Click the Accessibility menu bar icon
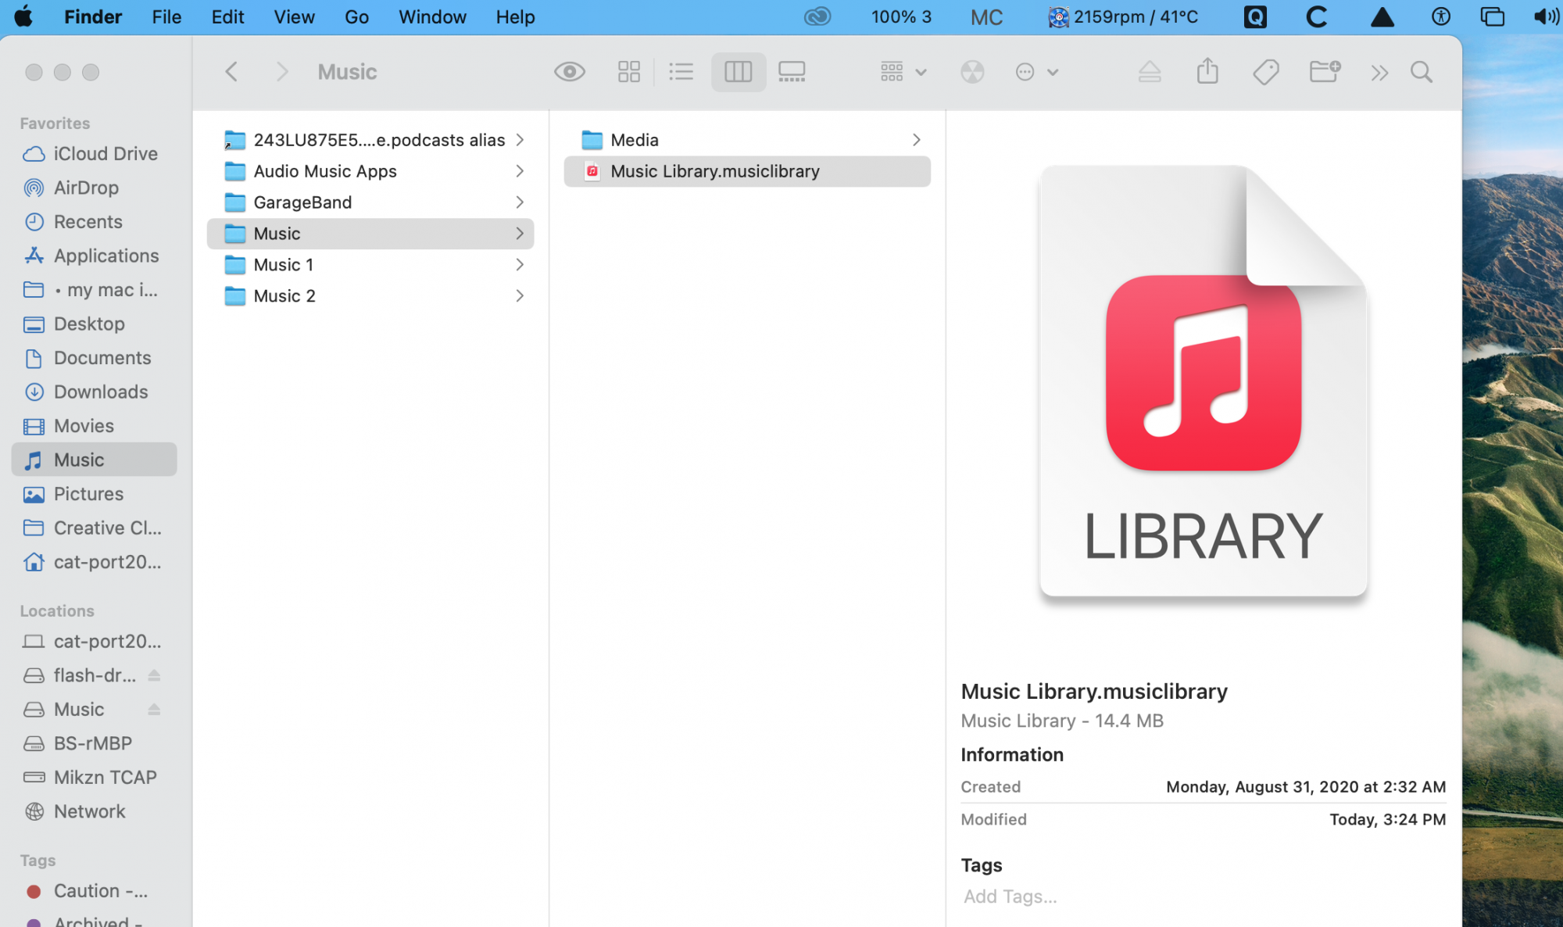Viewport: 1563px width, 927px height. [1440, 16]
